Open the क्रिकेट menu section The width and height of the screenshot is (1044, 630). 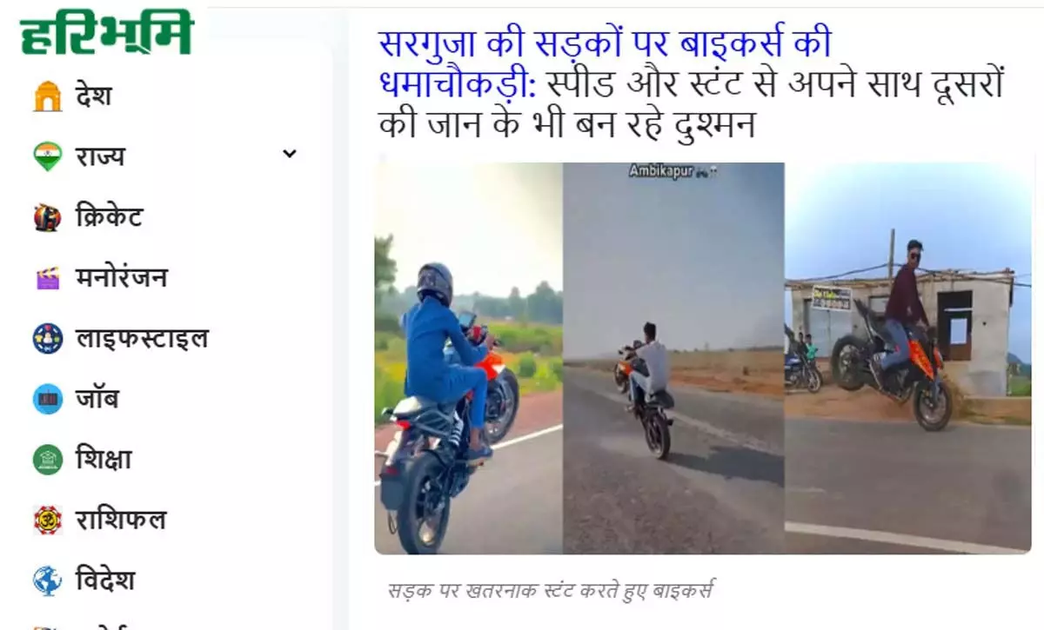coord(109,216)
